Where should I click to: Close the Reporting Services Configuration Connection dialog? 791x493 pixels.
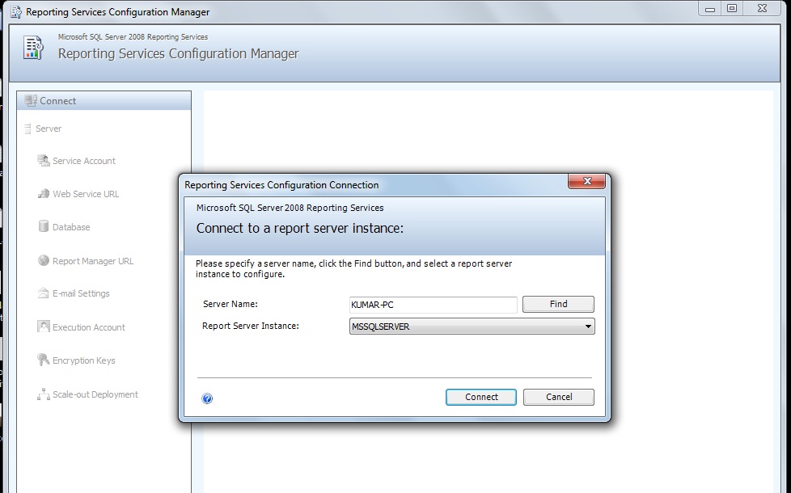[586, 182]
